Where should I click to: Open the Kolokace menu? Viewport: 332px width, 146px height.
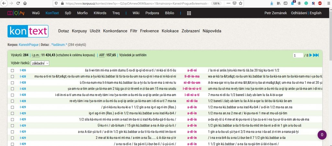click(x=170, y=31)
